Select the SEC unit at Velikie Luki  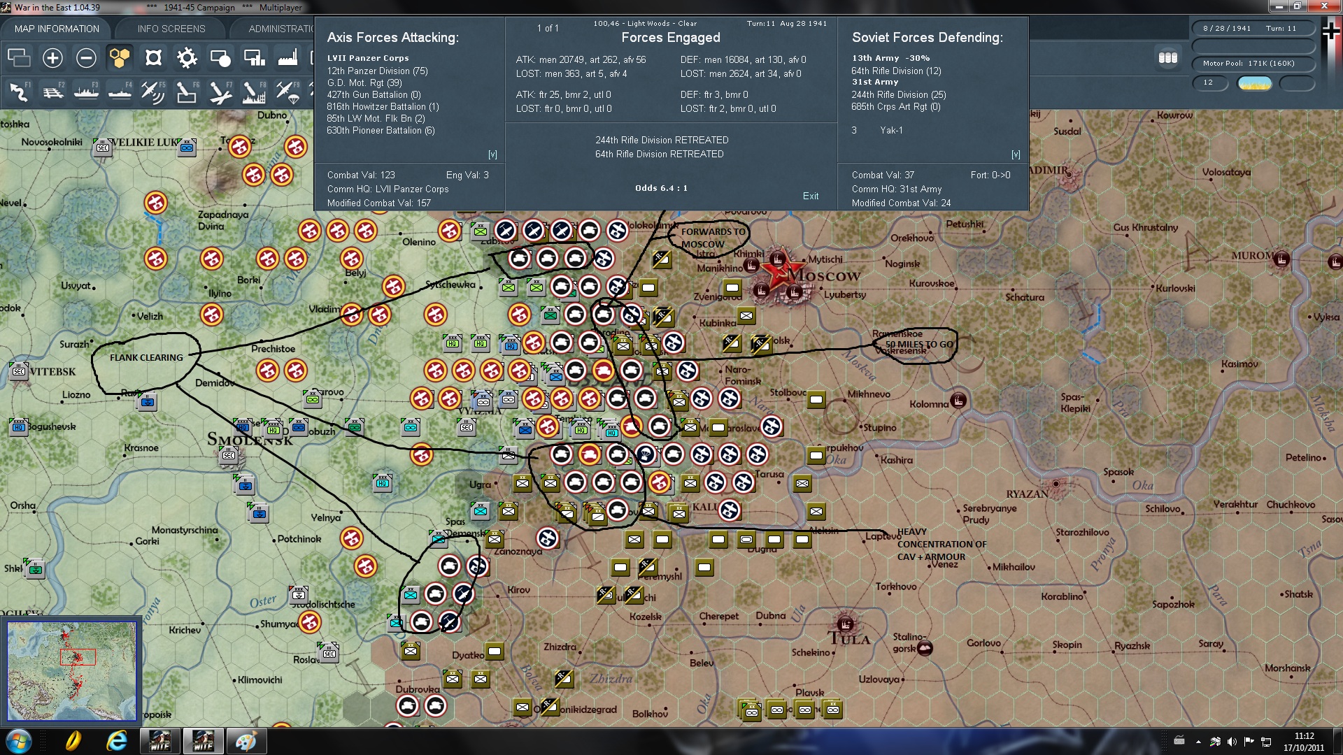pyautogui.click(x=103, y=148)
